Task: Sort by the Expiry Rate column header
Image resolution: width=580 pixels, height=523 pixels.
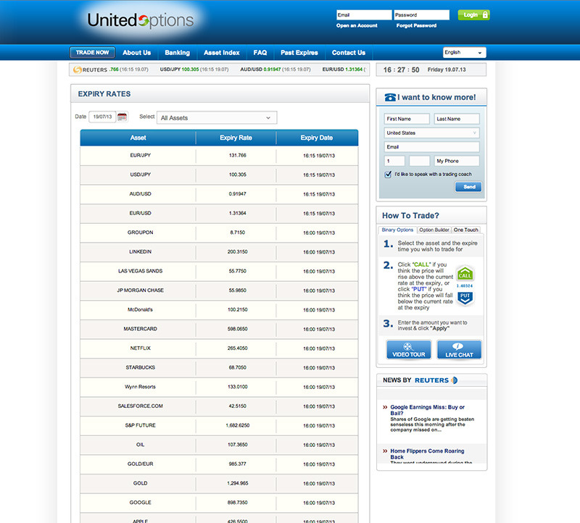Action: (236, 138)
